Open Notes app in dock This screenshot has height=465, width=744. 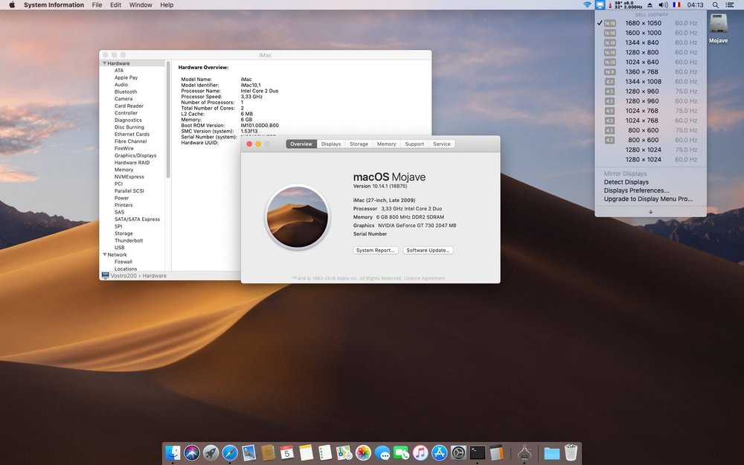click(306, 452)
